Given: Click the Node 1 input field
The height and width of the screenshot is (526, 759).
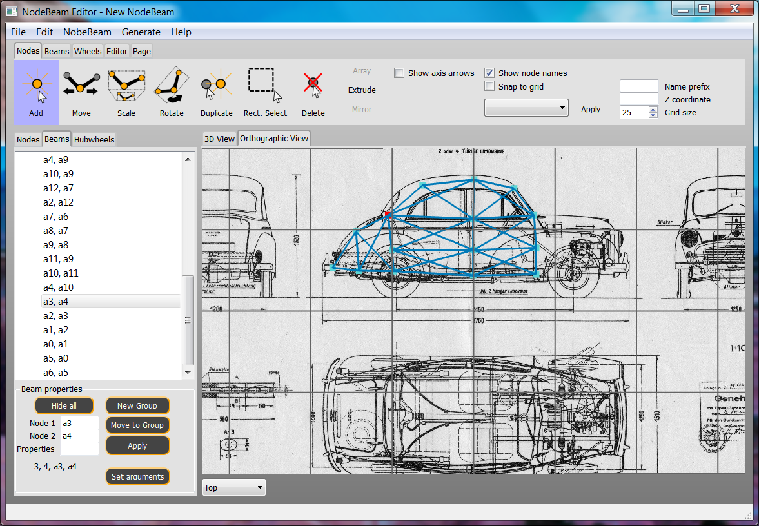Looking at the screenshot, I should (79, 423).
